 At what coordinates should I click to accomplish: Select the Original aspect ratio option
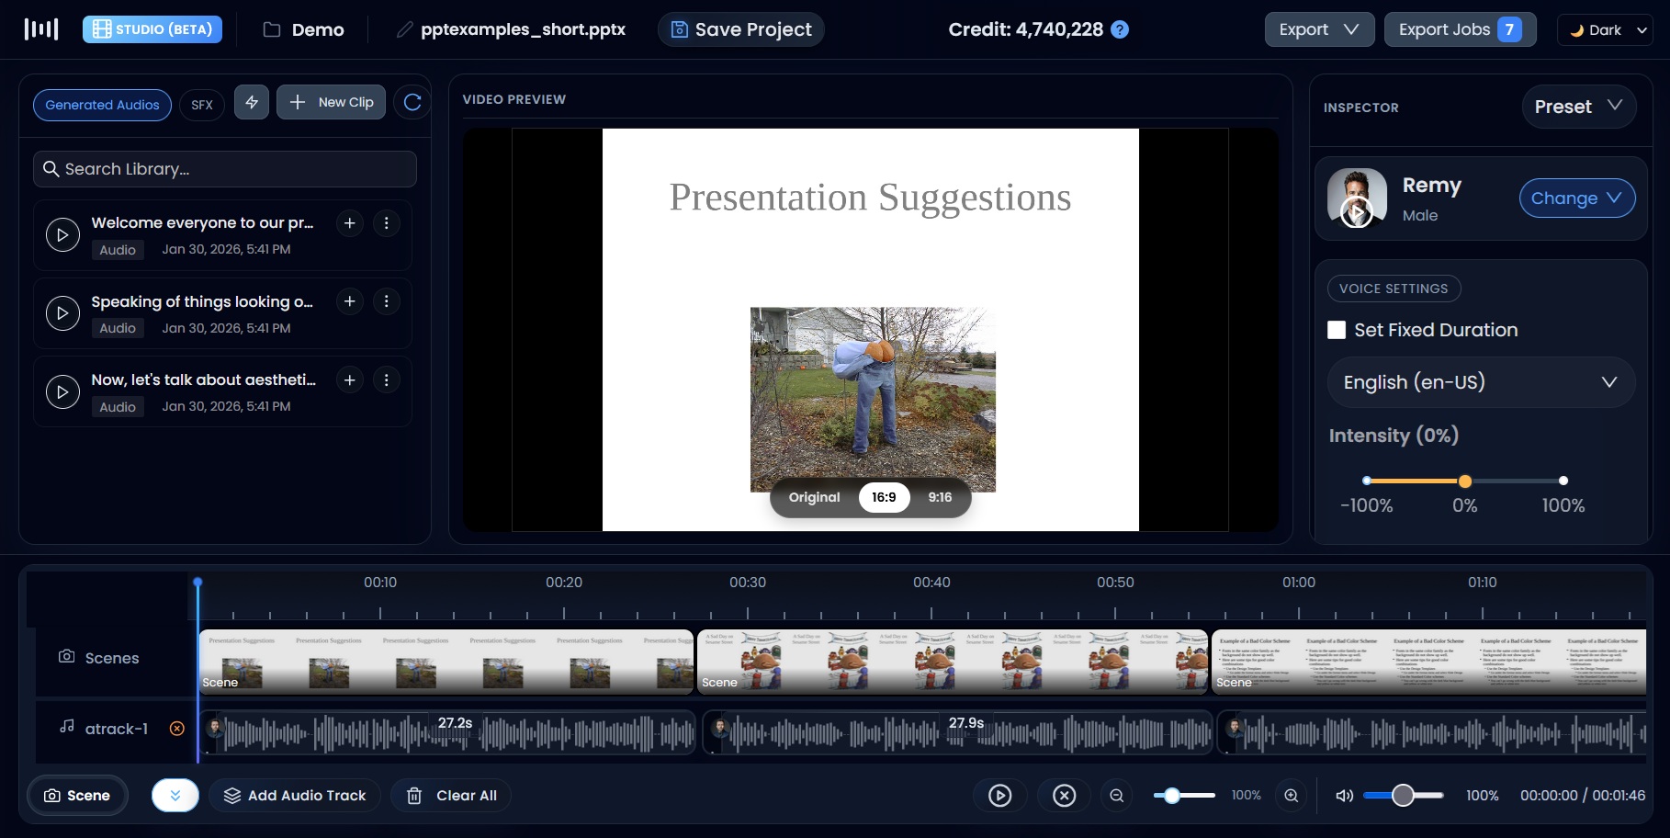(x=814, y=497)
